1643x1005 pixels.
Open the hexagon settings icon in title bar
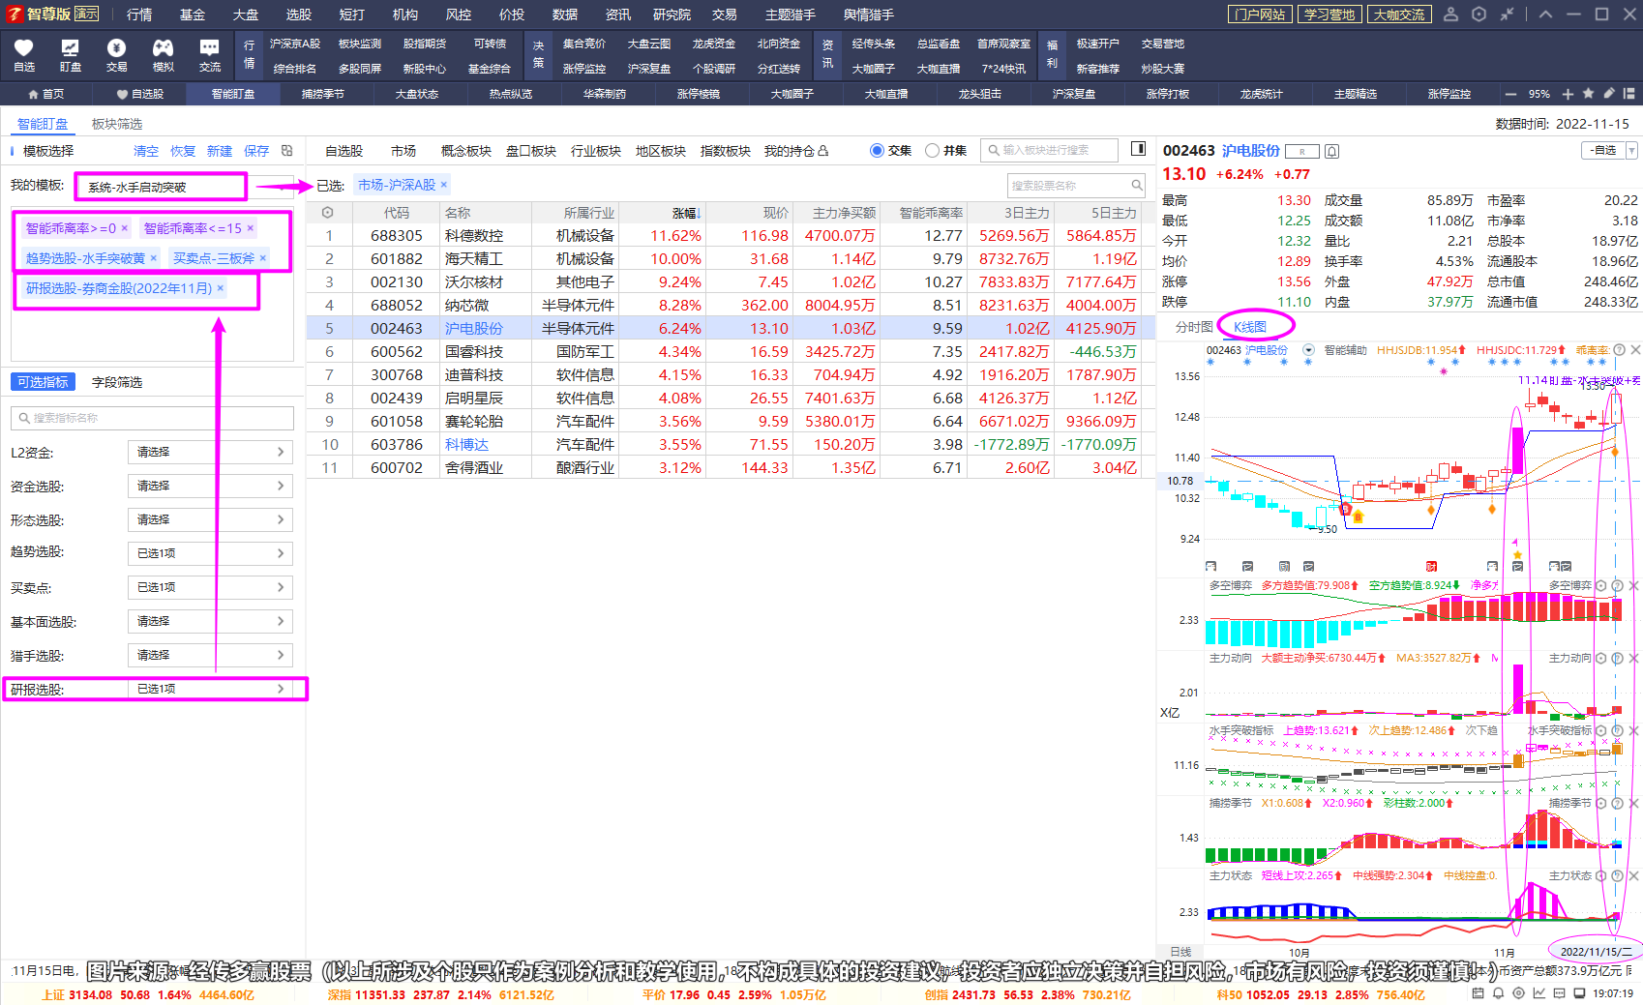[x=1479, y=14]
